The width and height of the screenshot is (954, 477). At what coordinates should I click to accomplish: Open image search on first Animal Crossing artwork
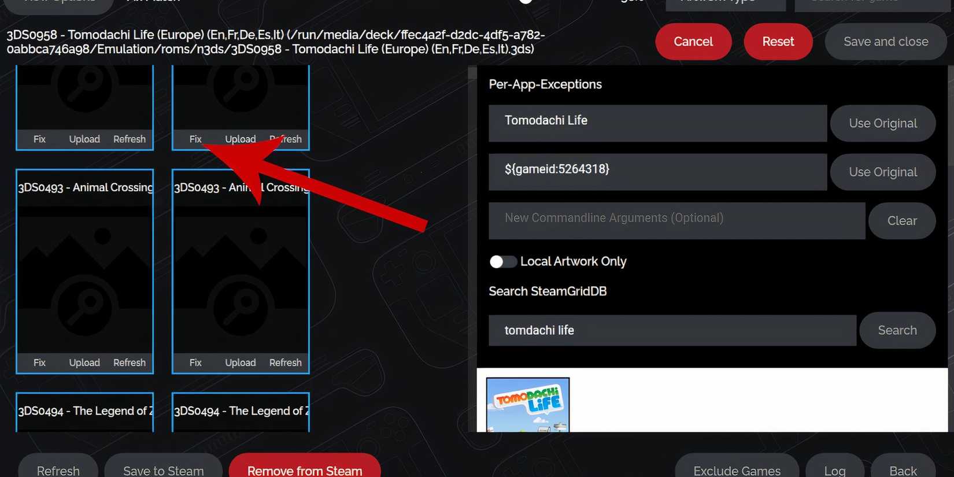(x=84, y=306)
